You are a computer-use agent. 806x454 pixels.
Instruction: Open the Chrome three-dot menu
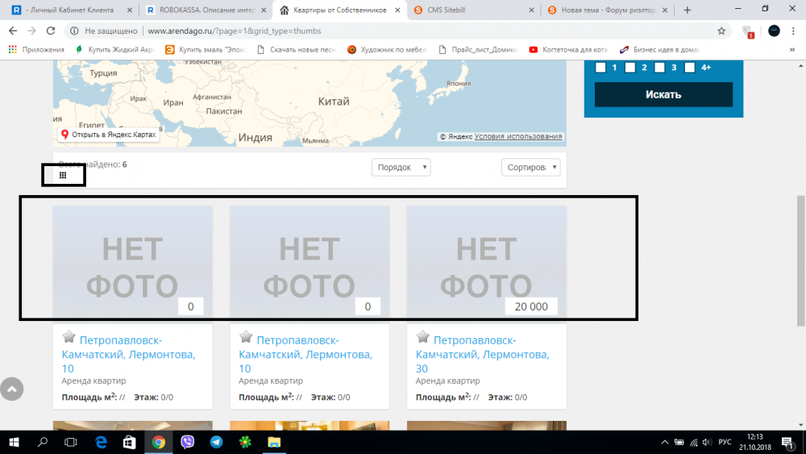[794, 31]
